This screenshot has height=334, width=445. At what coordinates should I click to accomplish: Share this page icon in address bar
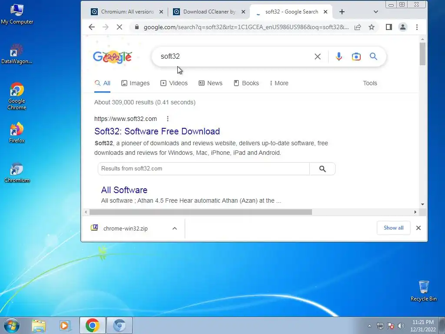358,27
